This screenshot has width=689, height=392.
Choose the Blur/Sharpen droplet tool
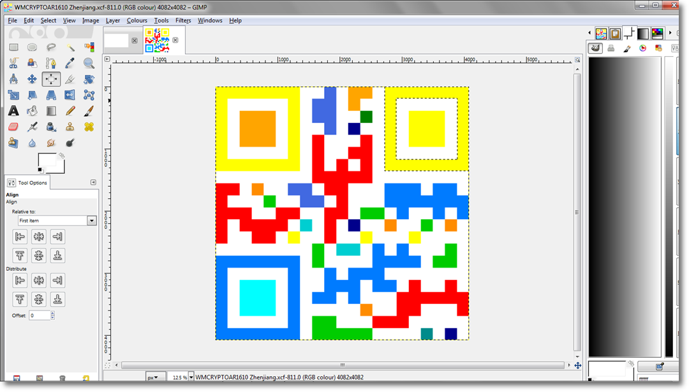point(32,143)
